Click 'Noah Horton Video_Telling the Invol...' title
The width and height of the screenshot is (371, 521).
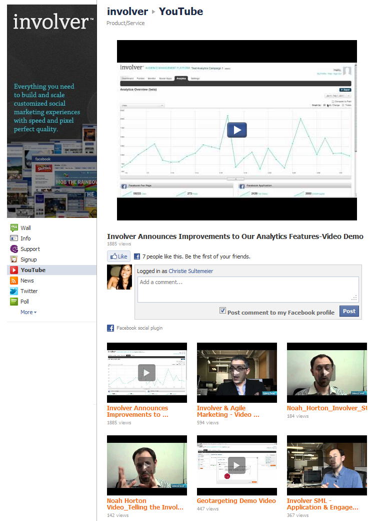pyautogui.click(x=145, y=504)
